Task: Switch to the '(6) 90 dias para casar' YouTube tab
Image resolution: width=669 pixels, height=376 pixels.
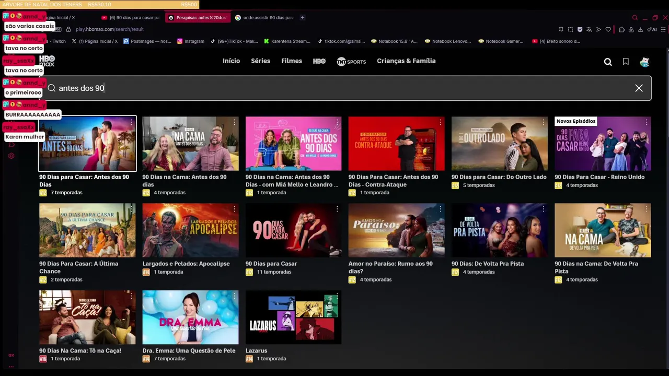Action: point(130,18)
